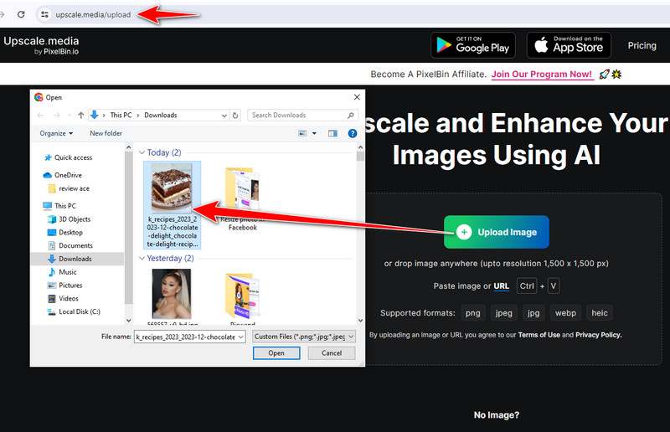Viewport: 670px width, 432px height.
Task: Select Quick access in navigation pane
Action: coord(69,157)
